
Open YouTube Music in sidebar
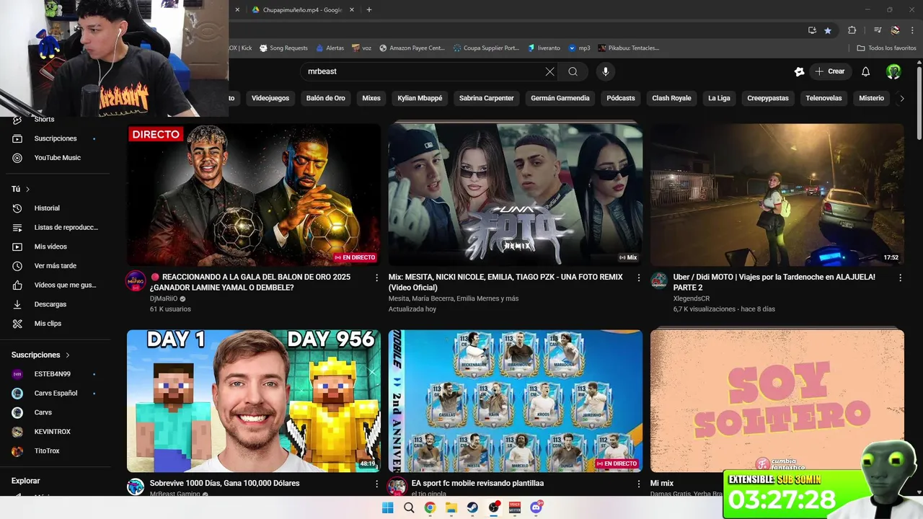pos(58,158)
